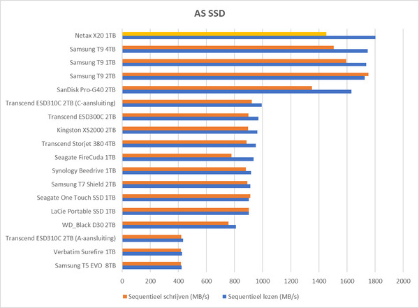Click the axis value 1800
419x308 pixels.
375,281
